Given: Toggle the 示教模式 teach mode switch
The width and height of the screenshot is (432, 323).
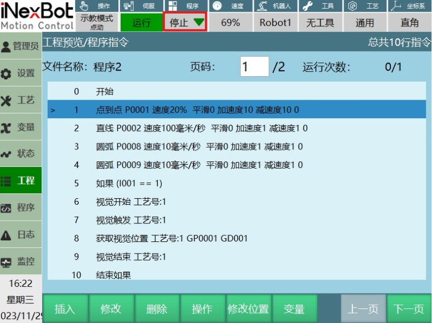Looking at the screenshot, I should tap(96, 22).
